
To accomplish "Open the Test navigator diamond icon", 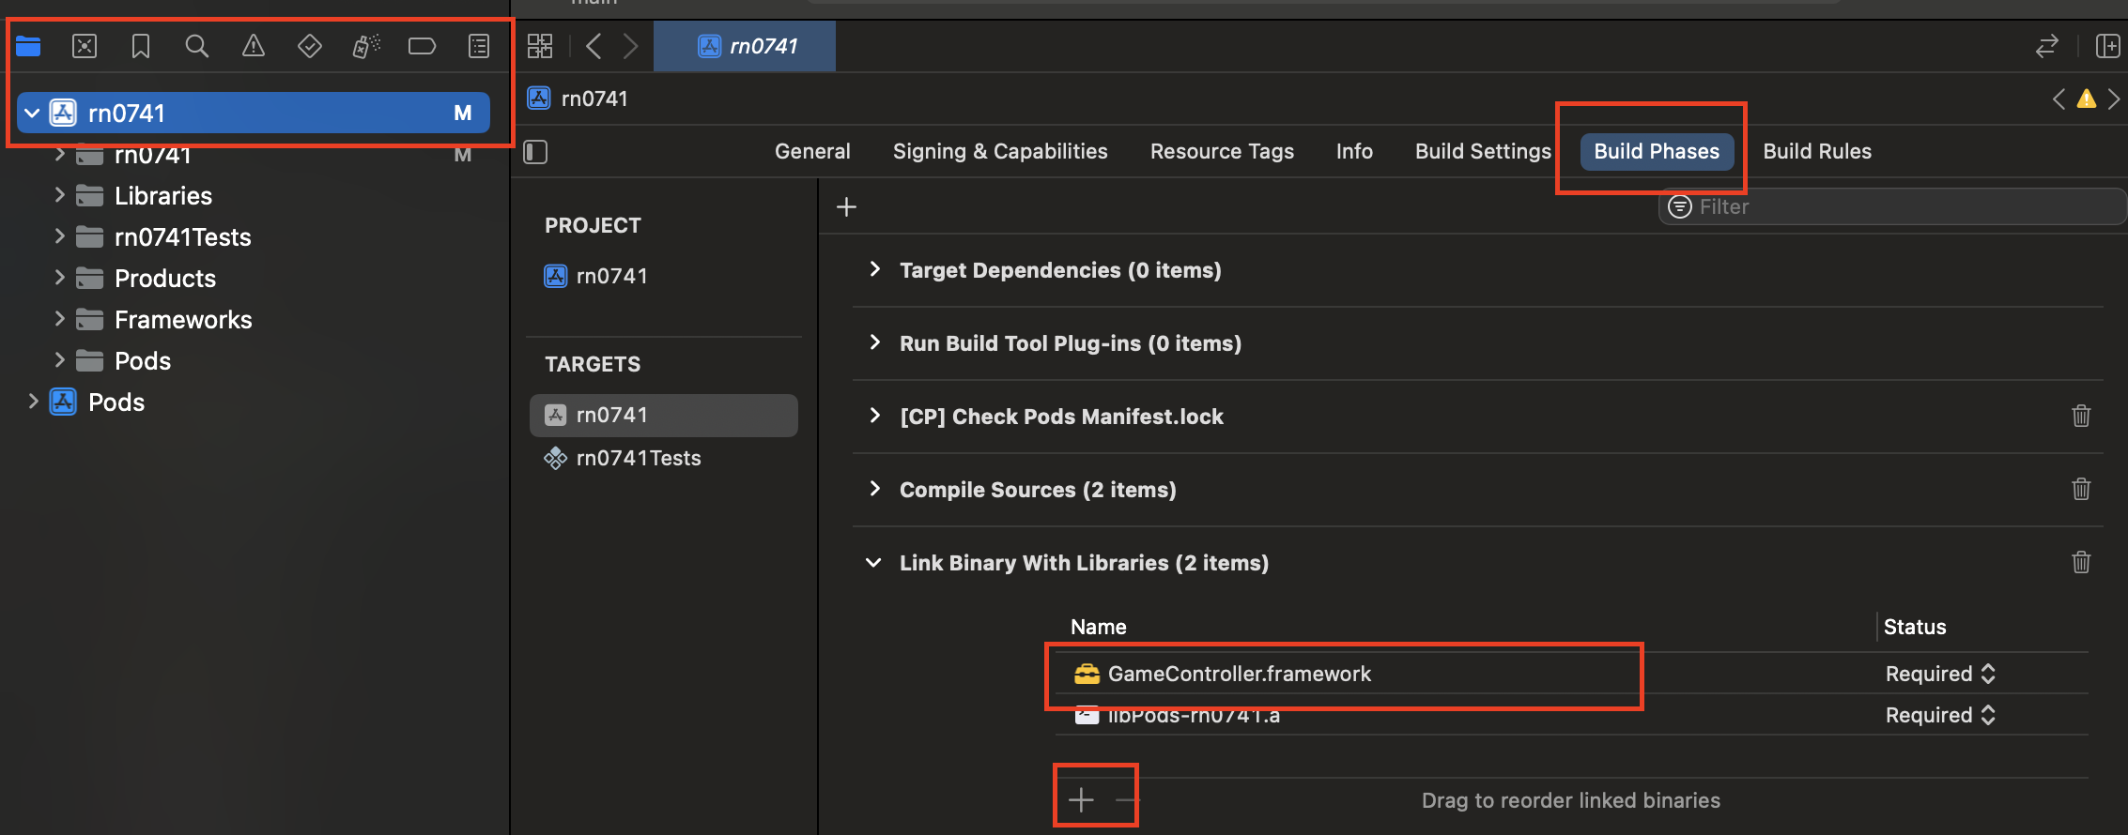I will click(310, 46).
